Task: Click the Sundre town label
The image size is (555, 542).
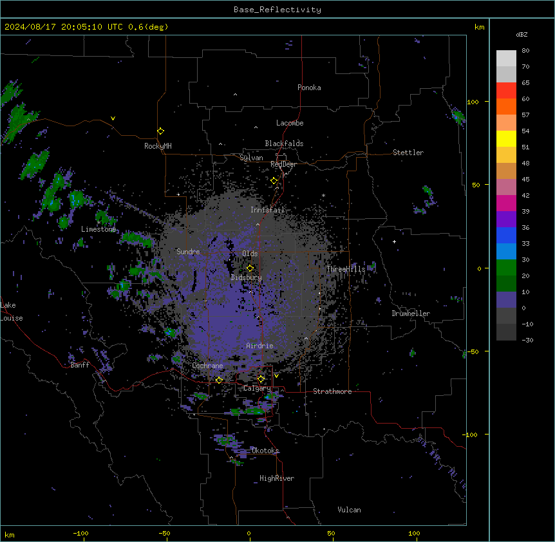Action: [x=188, y=252]
